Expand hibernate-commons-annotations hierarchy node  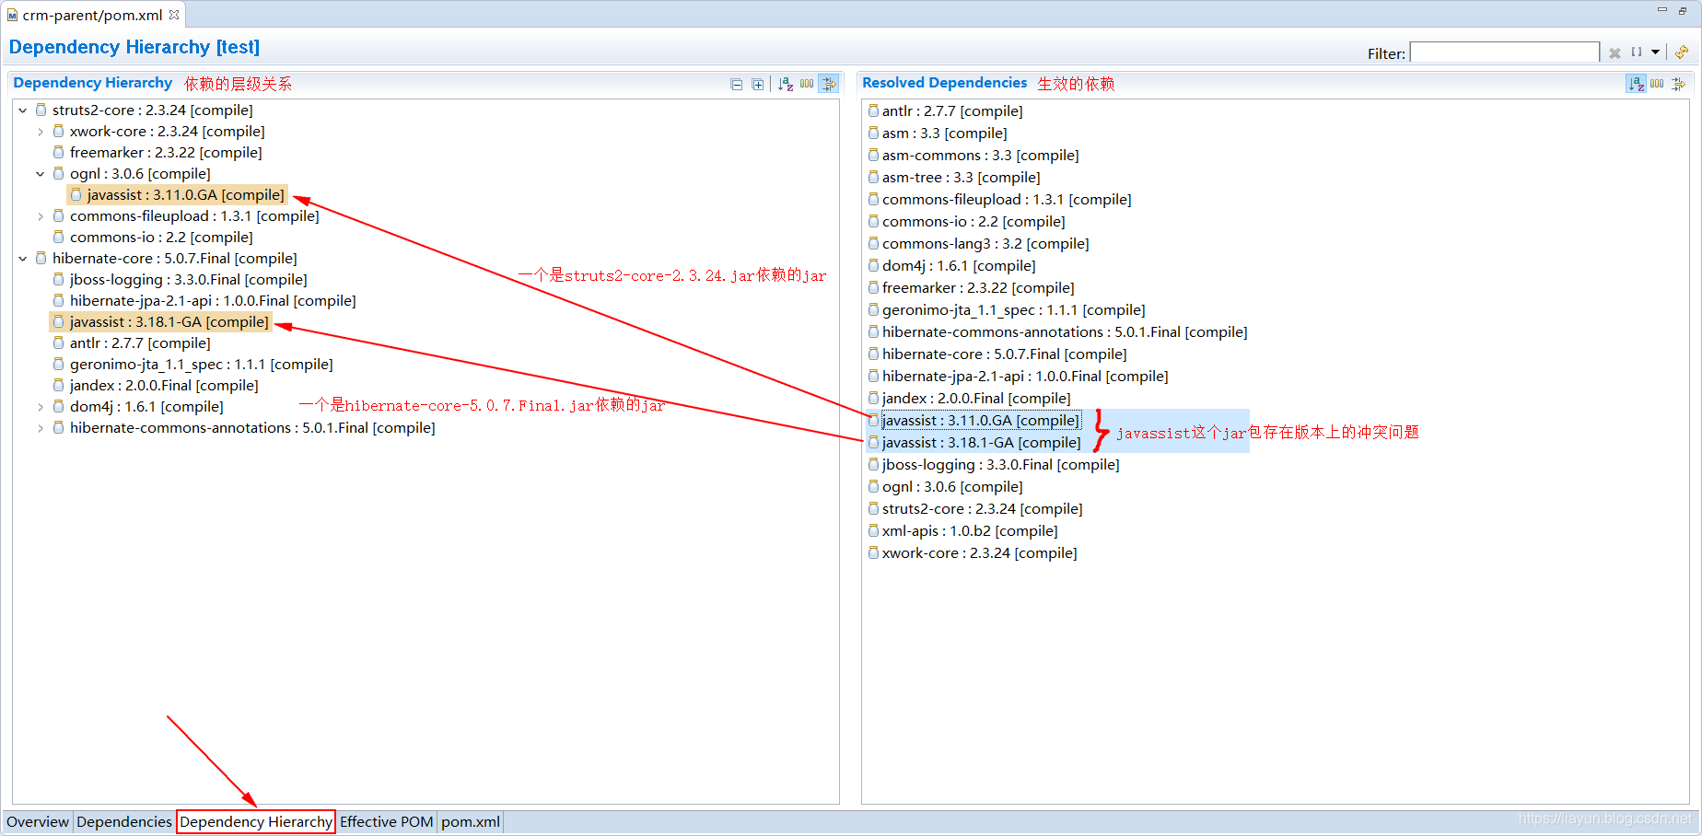[x=41, y=428]
